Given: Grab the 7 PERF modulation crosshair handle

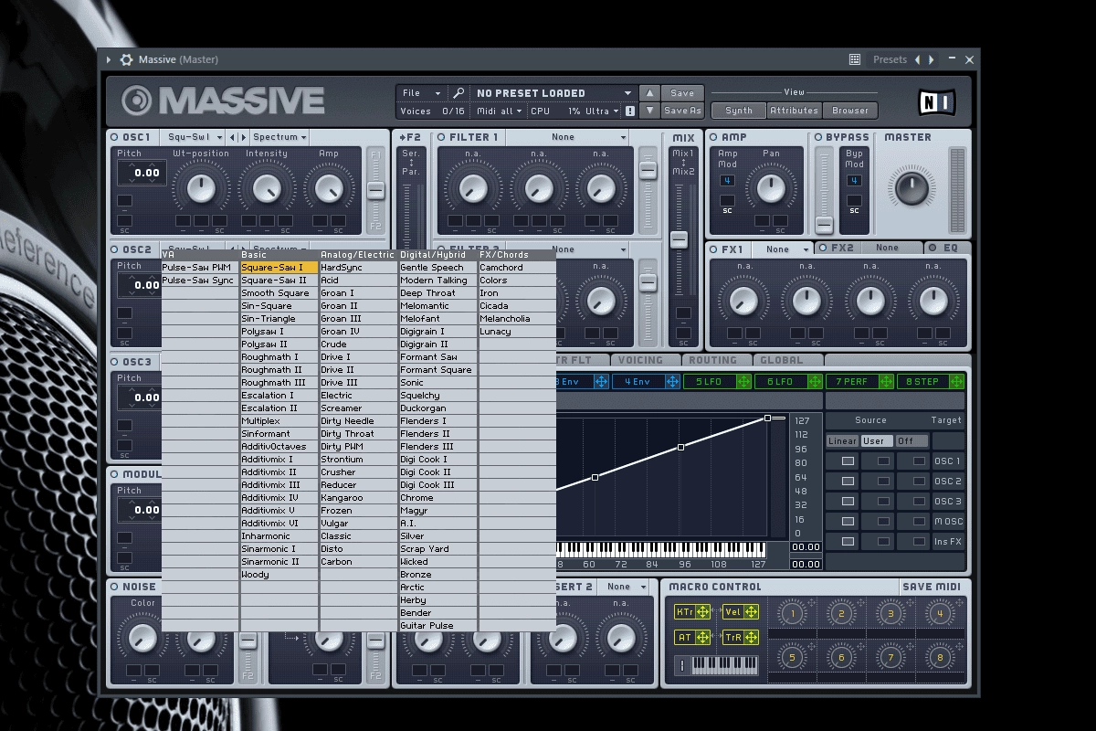Looking at the screenshot, I should 886,382.
